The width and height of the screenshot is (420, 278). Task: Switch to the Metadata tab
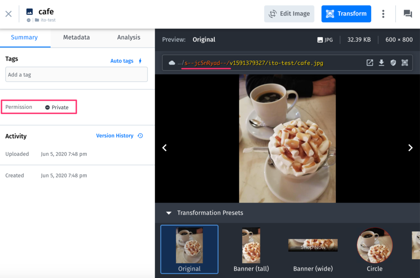(x=76, y=37)
